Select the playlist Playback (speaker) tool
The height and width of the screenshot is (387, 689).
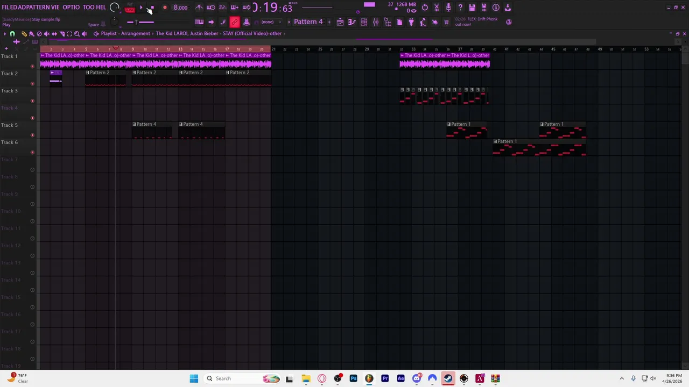click(x=84, y=33)
